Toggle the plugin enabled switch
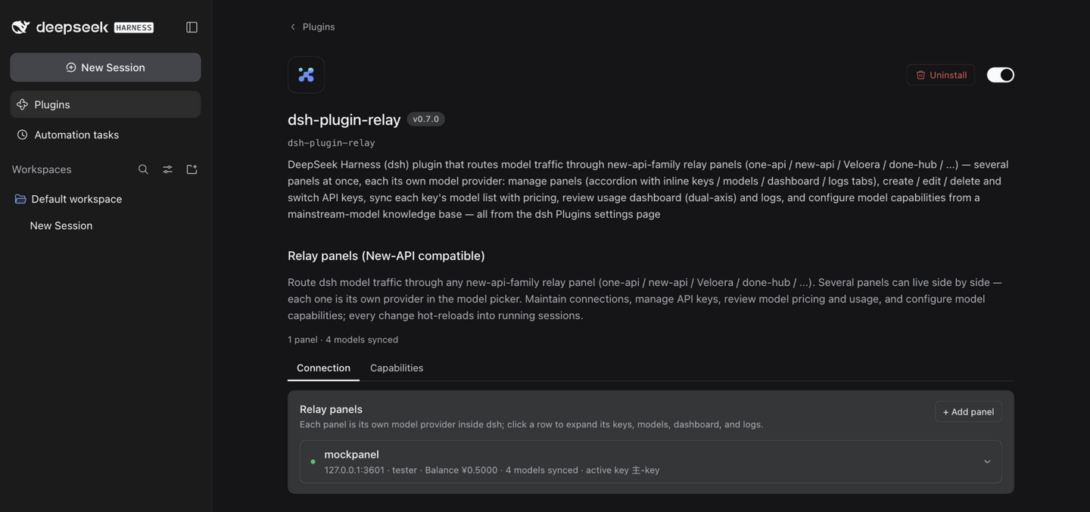 (x=1000, y=75)
